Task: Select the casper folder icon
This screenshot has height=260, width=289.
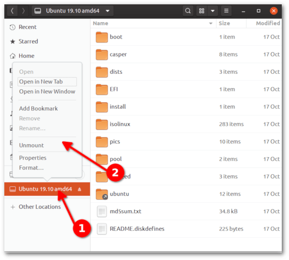Action: [102, 55]
